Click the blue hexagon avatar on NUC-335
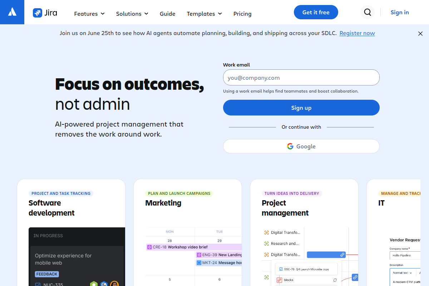The height and width of the screenshot is (286, 429). [x=104, y=284]
